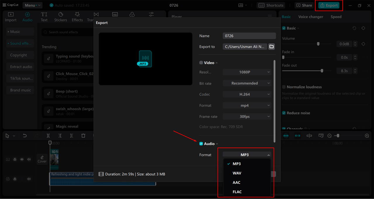Uncheck the Basic checkbox in right panel
Viewport: 374px width, 199px height.
[284, 28]
